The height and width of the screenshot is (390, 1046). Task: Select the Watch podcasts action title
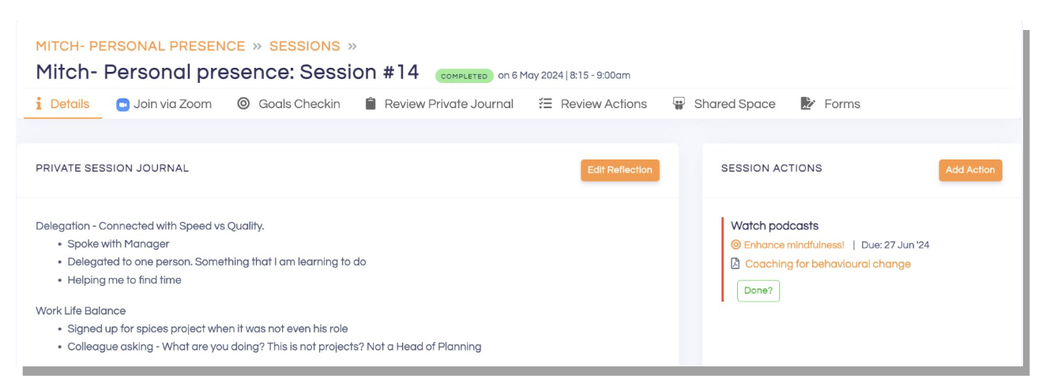774,226
